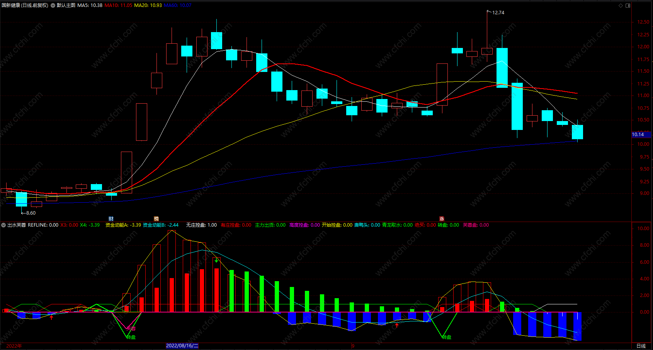Click the 芙蓉盘: 0.00 value

click(476, 225)
